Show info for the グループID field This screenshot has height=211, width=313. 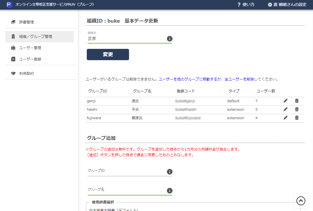tap(170, 172)
